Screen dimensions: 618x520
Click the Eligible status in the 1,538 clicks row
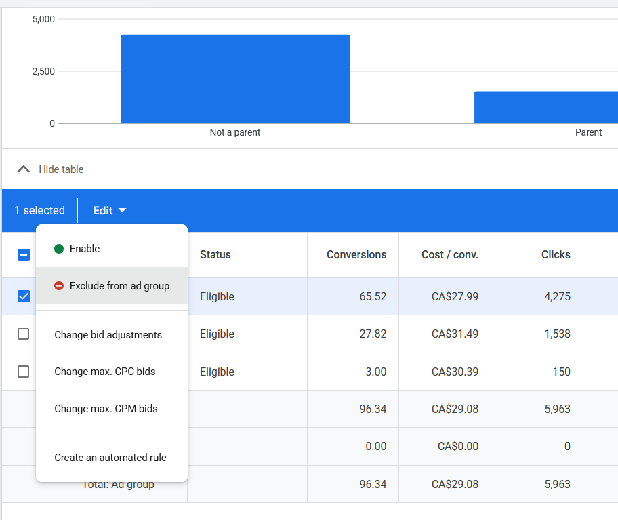(217, 334)
